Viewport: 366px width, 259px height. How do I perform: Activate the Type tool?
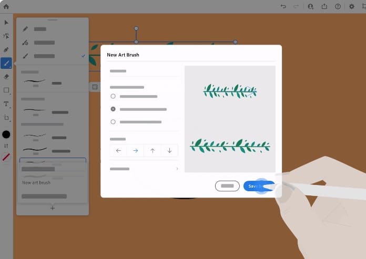tap(6, 104)
